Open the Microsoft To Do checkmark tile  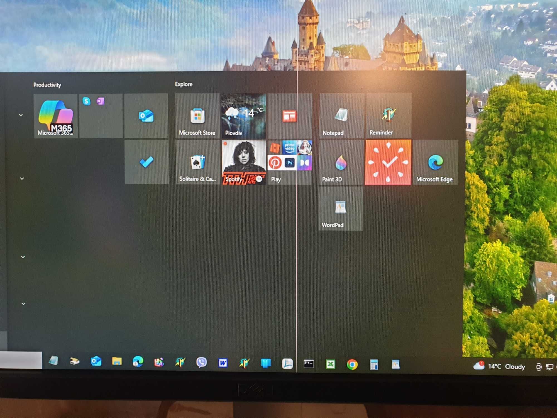[x=146, y=162]
